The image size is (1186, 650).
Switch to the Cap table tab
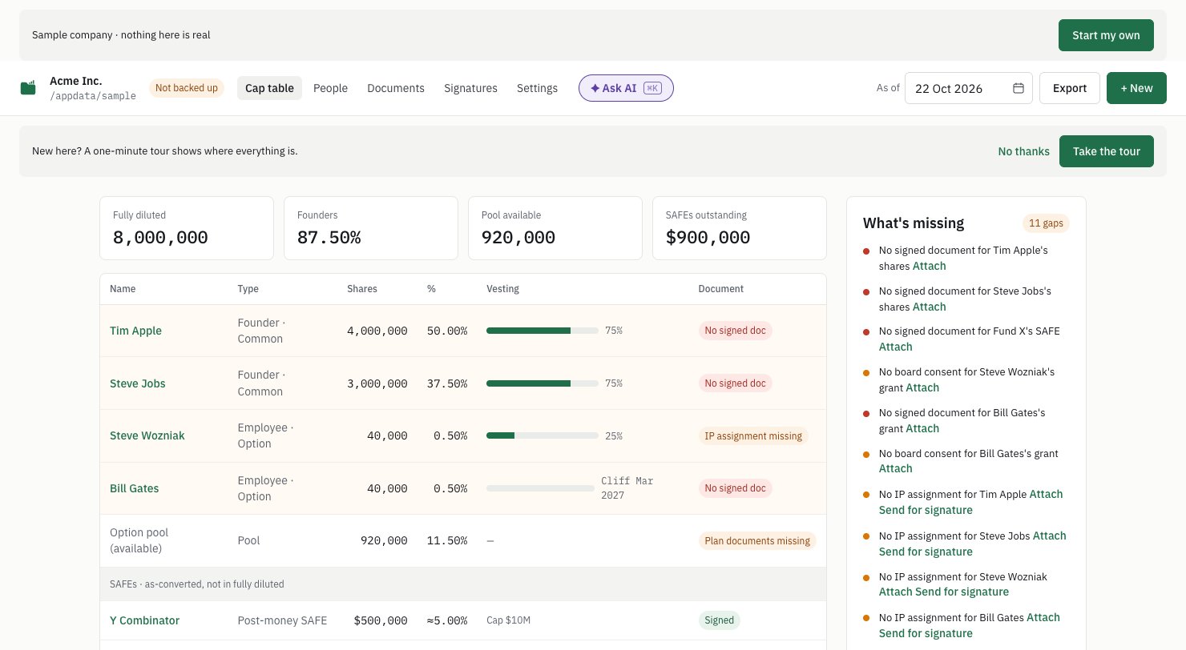(269, 88)
